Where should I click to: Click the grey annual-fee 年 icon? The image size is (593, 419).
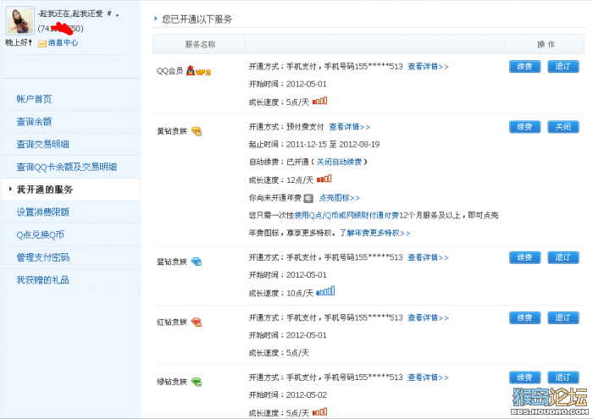[308, 198]
